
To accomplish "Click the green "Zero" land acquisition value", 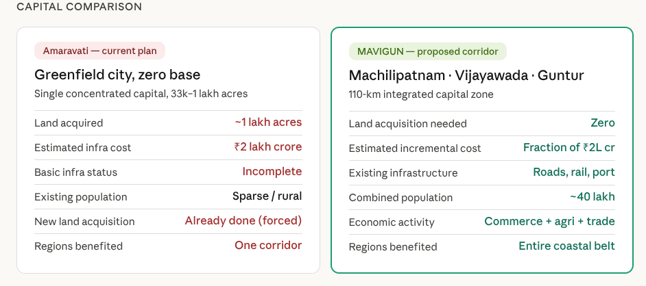I will 603,123.
